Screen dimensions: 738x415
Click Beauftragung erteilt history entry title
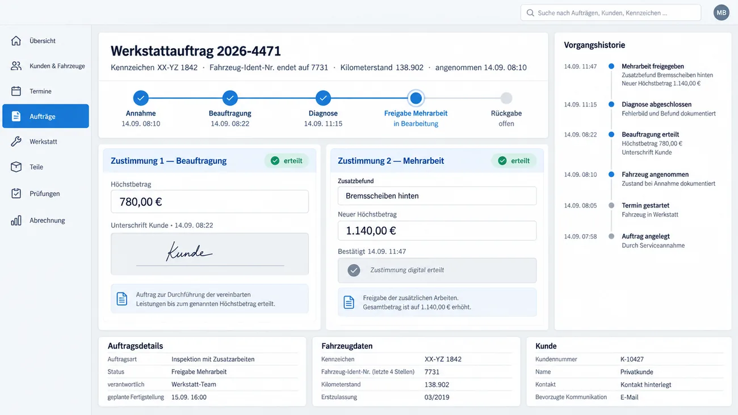tap(650, 134)
